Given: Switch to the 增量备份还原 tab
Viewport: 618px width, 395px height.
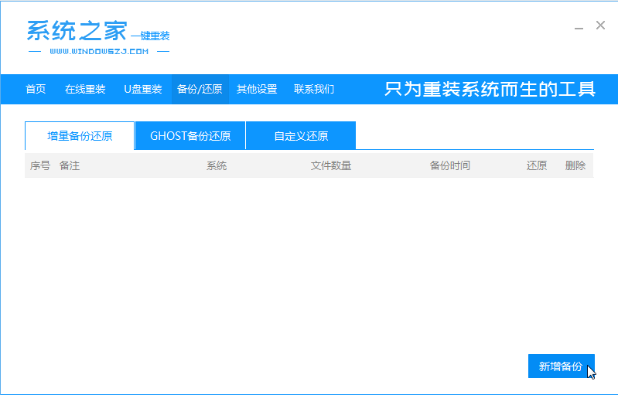Looking at the screenshot, I should 80,136.
